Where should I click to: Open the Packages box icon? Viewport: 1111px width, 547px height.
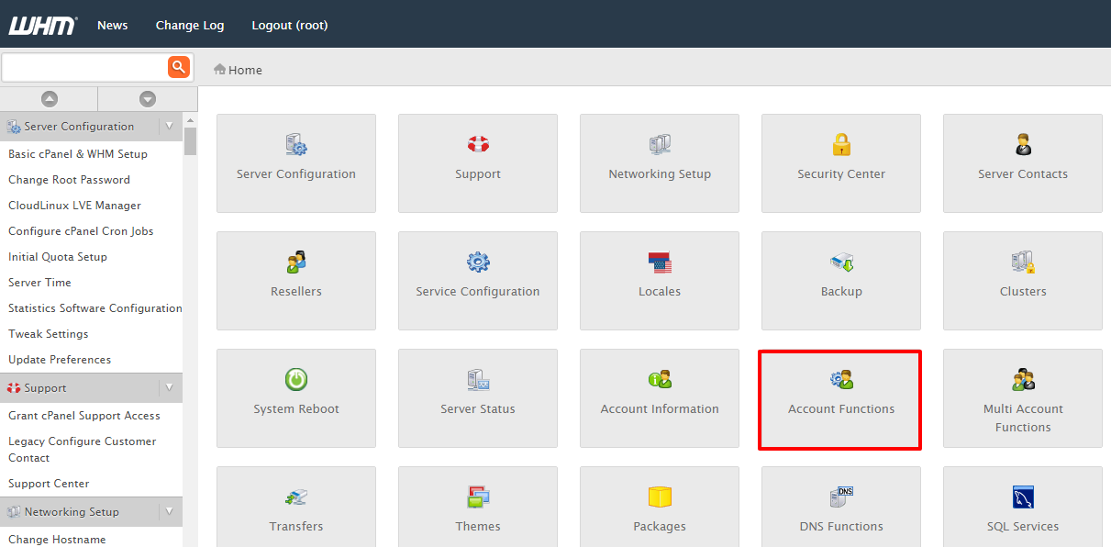coord(660,497)
